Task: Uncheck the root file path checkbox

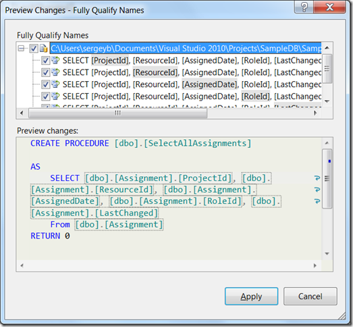Action: point(34,49)
